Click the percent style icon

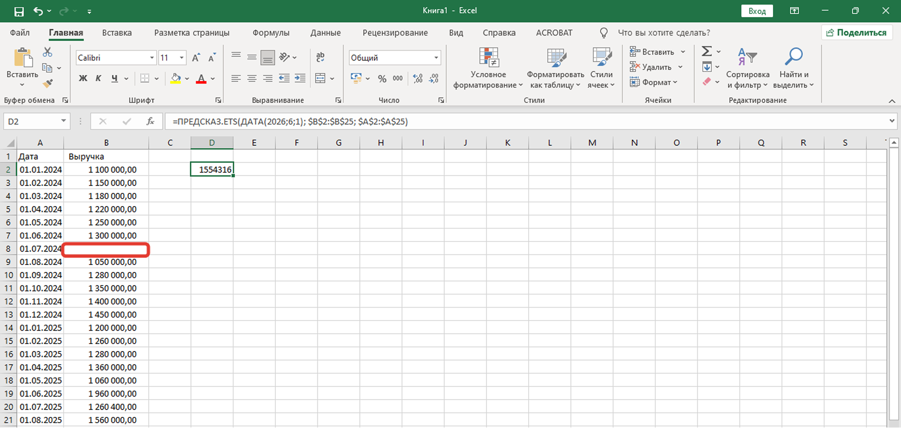(382, 78)
